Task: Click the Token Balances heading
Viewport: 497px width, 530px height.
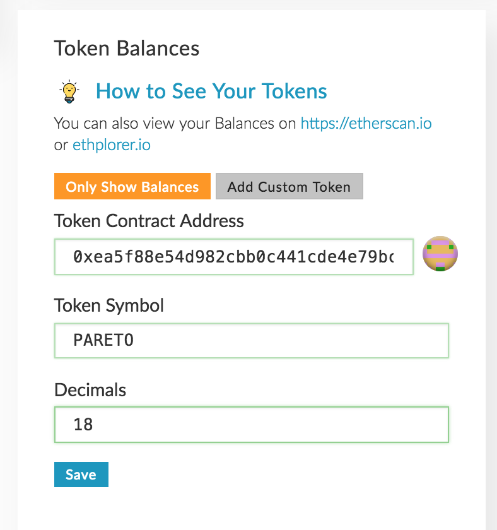Action: pos(127,49)
